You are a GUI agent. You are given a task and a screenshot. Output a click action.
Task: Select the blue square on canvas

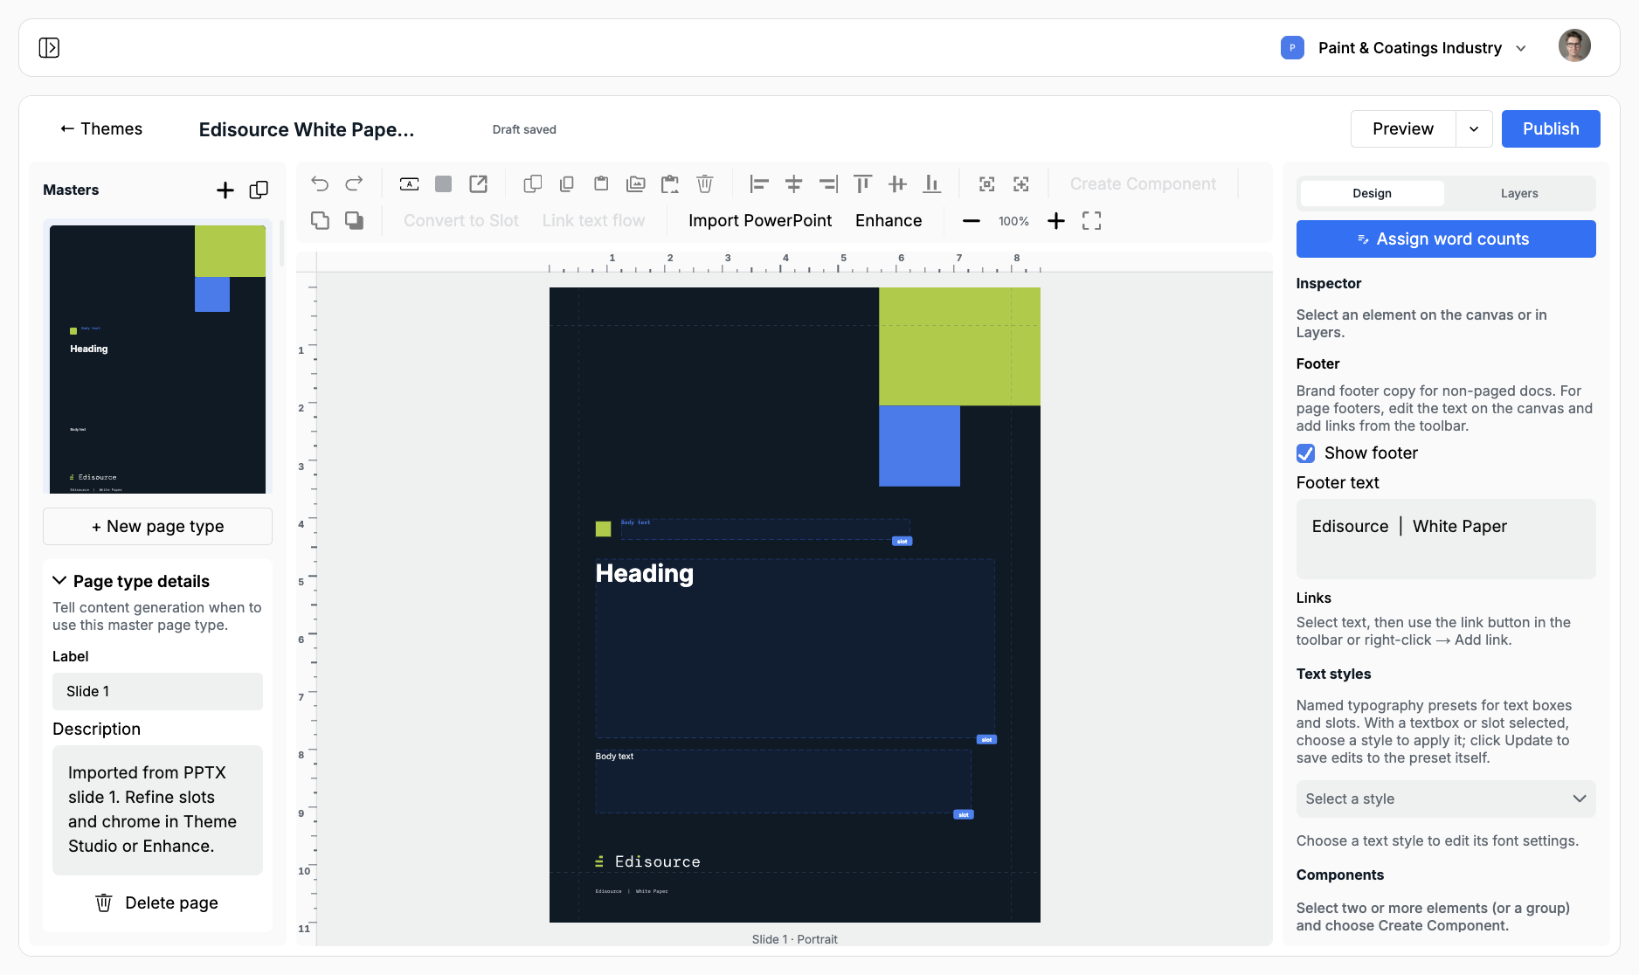(x=919, y=446)
